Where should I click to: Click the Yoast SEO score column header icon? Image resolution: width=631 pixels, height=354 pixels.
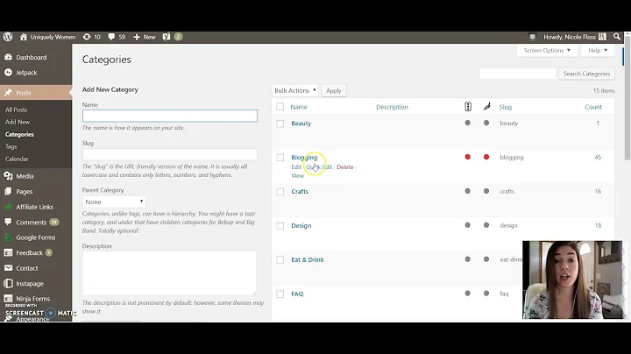(468, 107)
